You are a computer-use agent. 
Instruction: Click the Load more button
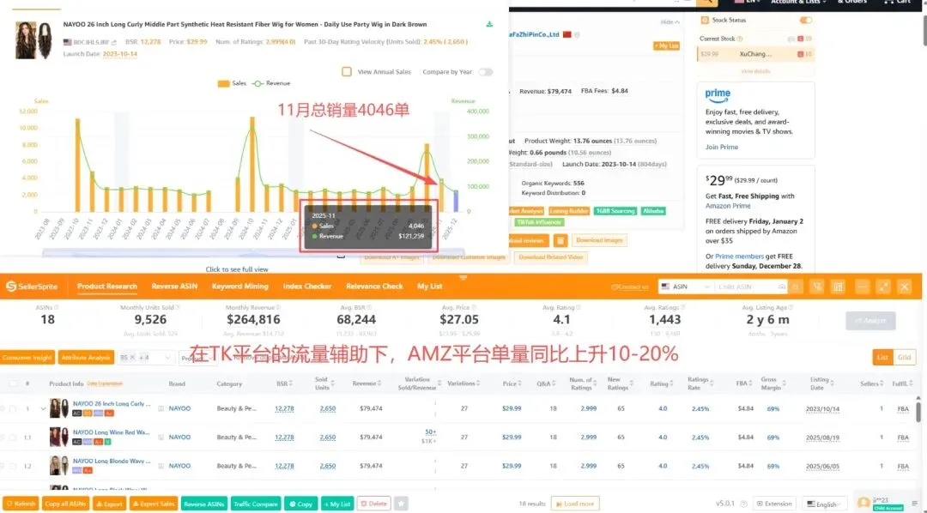(x=575, y=504)
